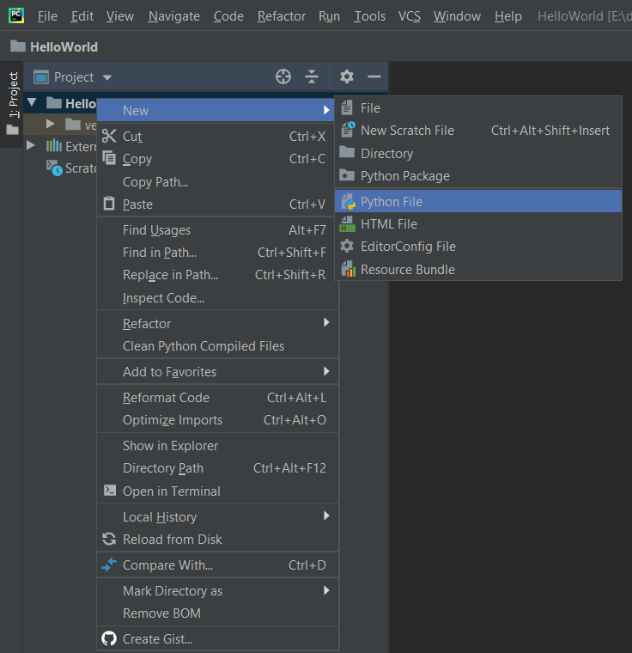632x653 pixels.
Task: Choose Remove BOM entry
Action: click(x=218, y=613)
